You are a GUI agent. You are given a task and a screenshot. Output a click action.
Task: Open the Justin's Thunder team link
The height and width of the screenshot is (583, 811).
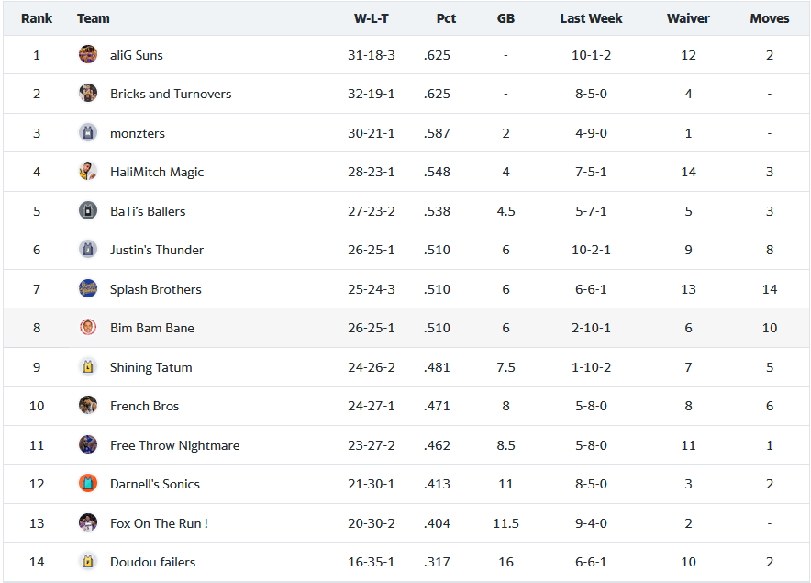[x=157, y=250]
